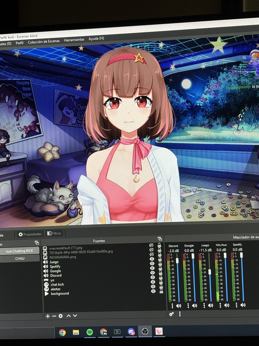Open the Ayuda (H) menu
Image resolution: width=259 pixels, height=346 pixels.
96,38
